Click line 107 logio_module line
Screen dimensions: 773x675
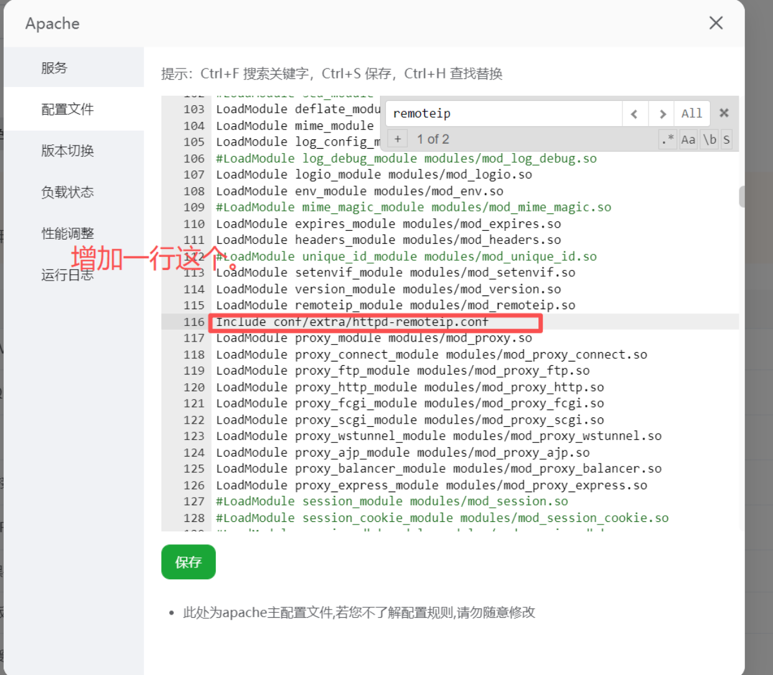pos(374,175)
